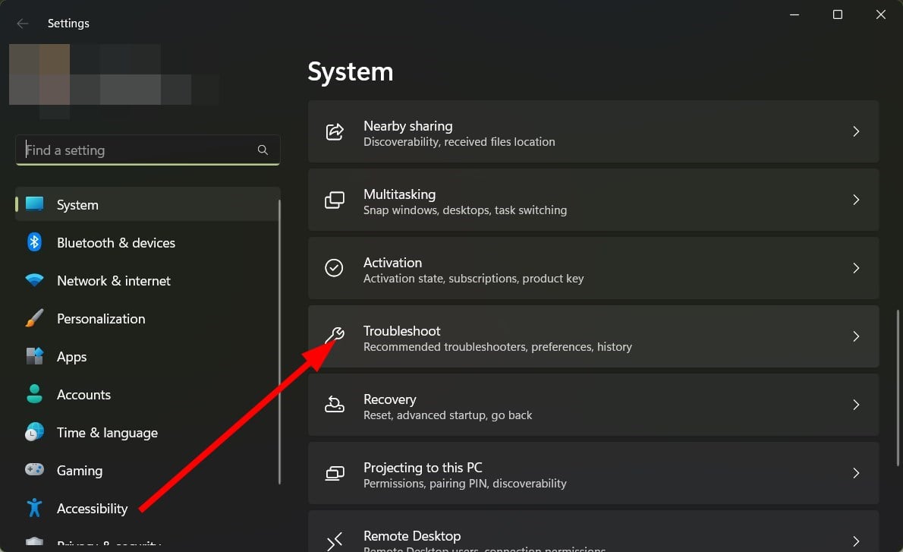
Task: Open Activation via its arrow chevron
Action: coord(855,268)
